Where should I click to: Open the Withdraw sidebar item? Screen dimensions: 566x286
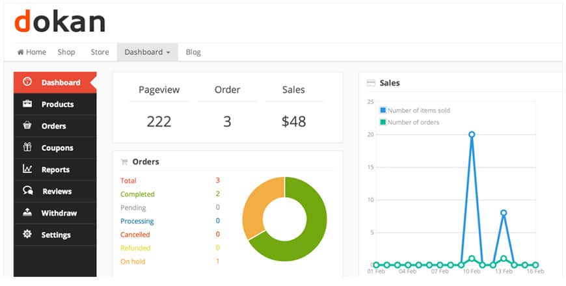(x=55, y=213)
